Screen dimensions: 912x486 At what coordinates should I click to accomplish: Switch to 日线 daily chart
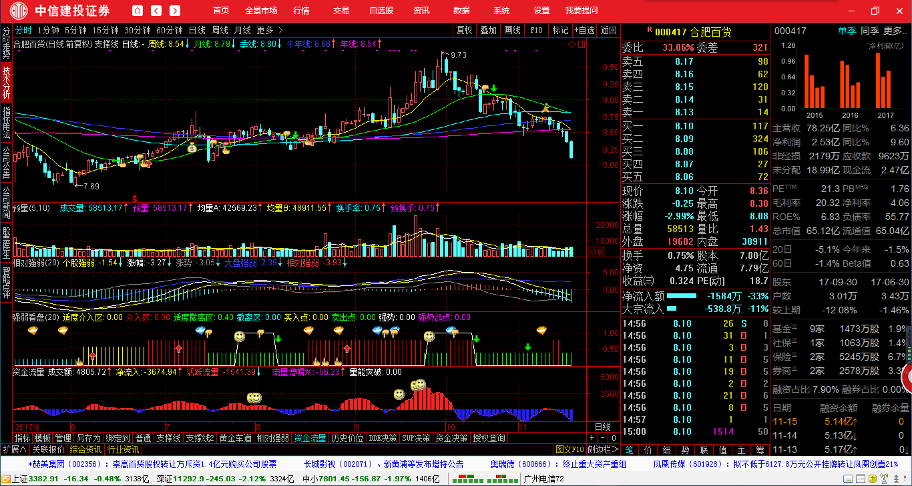197,30
